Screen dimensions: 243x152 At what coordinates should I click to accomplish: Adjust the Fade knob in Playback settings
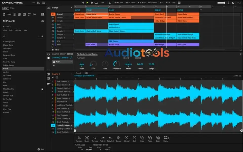pos(94,64)
